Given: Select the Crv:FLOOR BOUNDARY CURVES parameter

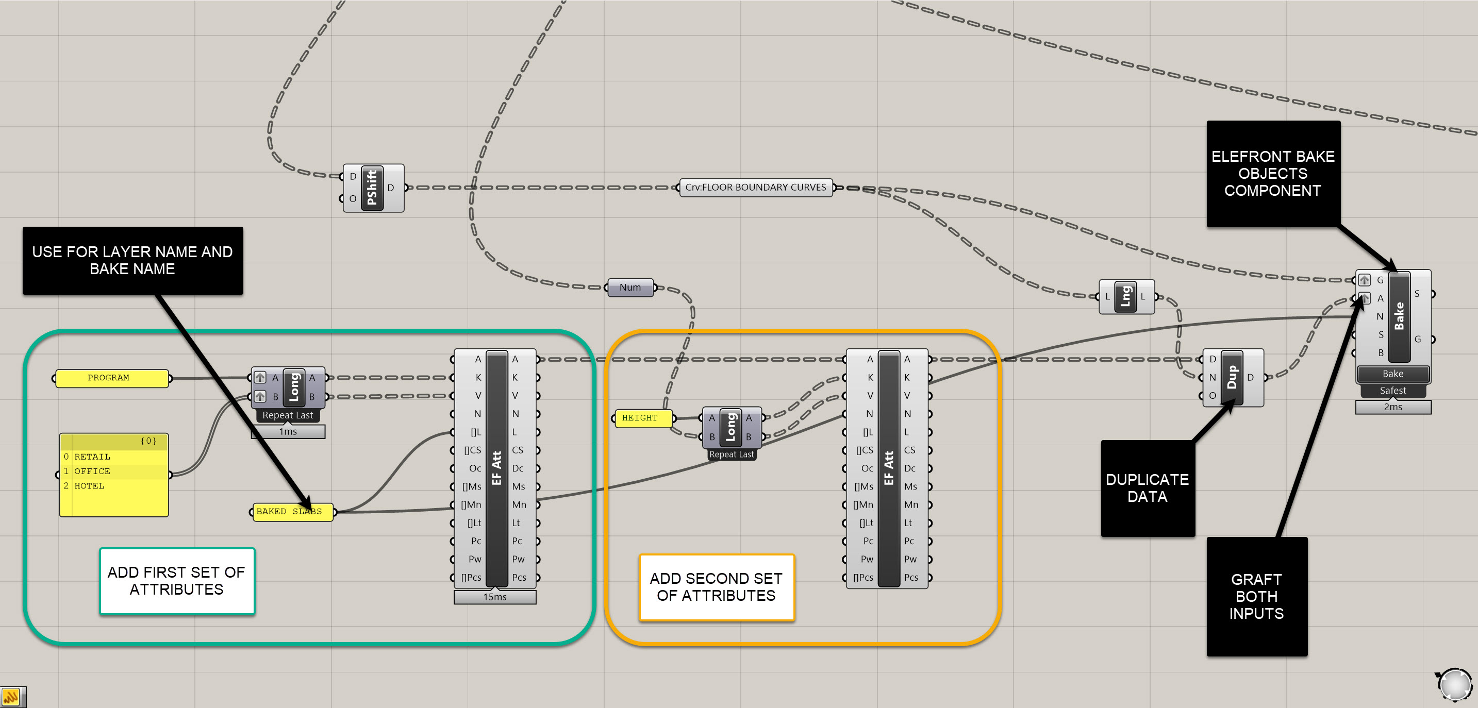Looking at the screenshot, I should point(755,188).
